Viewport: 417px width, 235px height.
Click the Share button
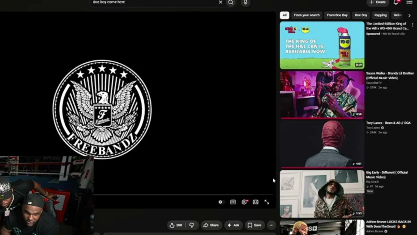point(211,225)
